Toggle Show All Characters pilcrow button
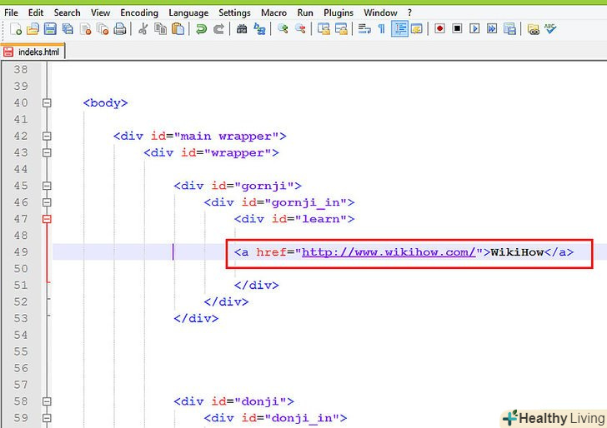Image resolution: width=607 pixels, height=428 pixels. (x=382, y=29)
